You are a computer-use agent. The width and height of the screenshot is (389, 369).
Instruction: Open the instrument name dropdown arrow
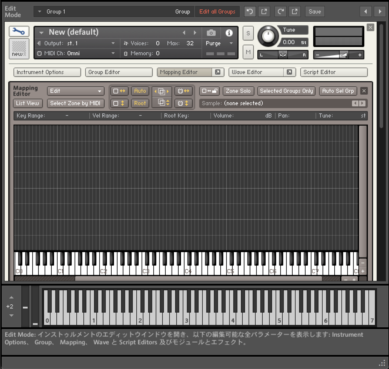click(x=41, y=33)
